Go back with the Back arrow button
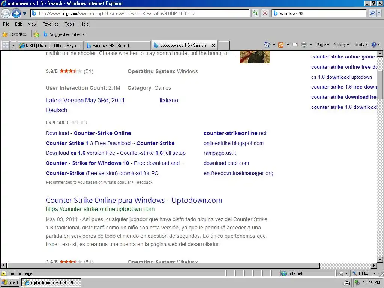384x288 pixels. click(x=6, y=13)
